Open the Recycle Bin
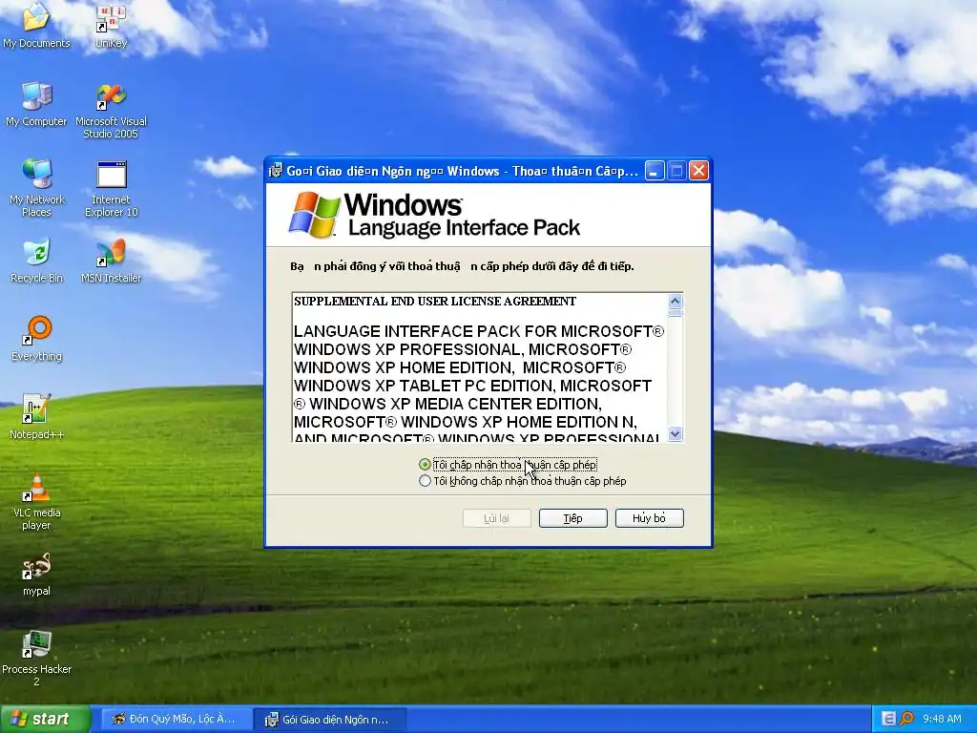This screenshot has height=733, width=977. [x=36, y=261]
